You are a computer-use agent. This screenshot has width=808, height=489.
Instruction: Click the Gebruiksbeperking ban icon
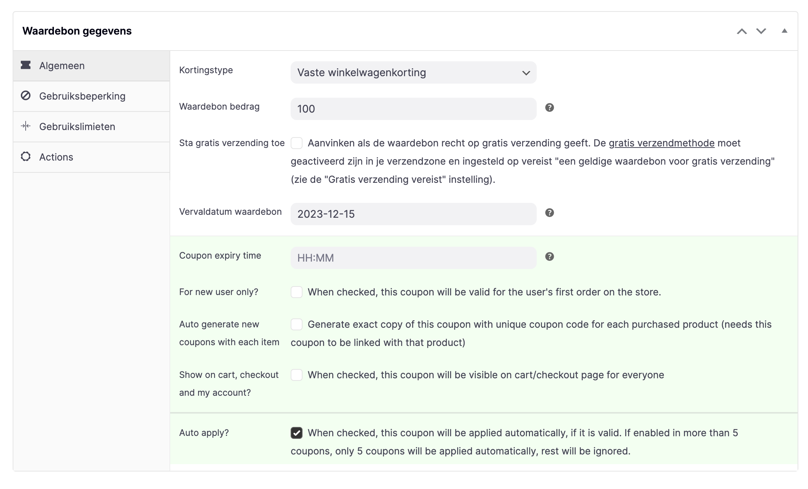coord(26,96)
